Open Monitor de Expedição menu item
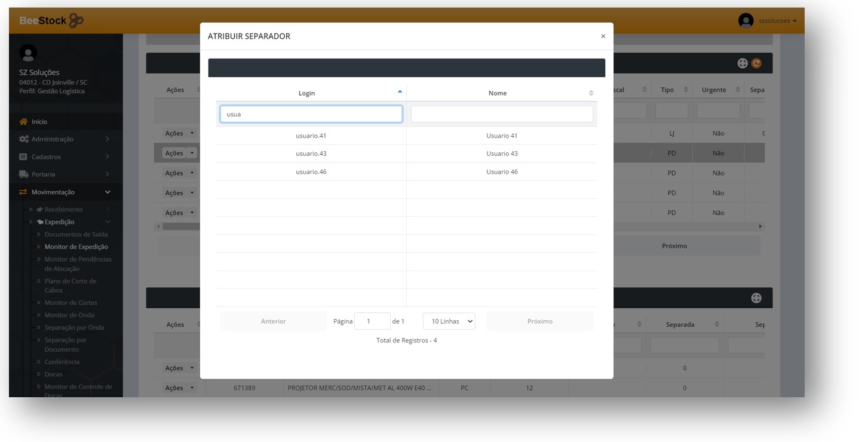This screenshot has width=865, height=442. coord(76,247)
